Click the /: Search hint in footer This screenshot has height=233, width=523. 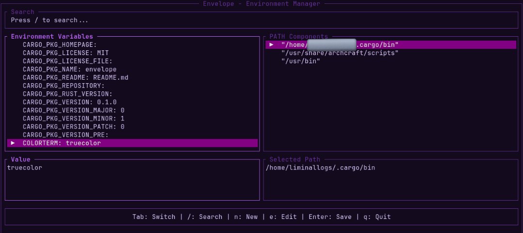pos(205,217)
